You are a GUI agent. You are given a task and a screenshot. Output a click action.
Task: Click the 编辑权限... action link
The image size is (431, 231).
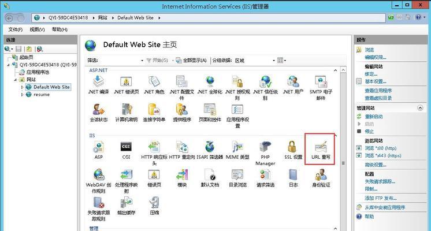point(376,57)
